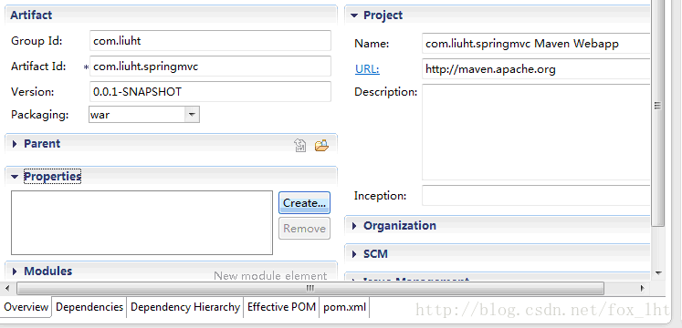Open the Effective POM tab
Image resolution: width=682 pixels, height=328 pixels.
281,307
